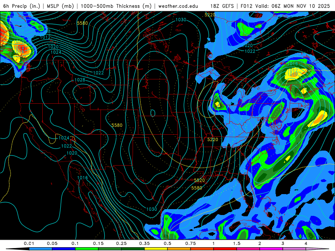The height and width of the screenshot is (251, 335).
Task: Select the dark green 0.25 precipitation swatch
Action: coord(133,249)
